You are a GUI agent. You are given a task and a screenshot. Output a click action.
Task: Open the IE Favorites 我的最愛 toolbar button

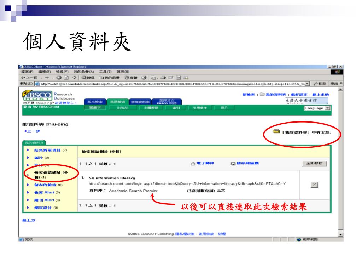click(x=110, y=78)
